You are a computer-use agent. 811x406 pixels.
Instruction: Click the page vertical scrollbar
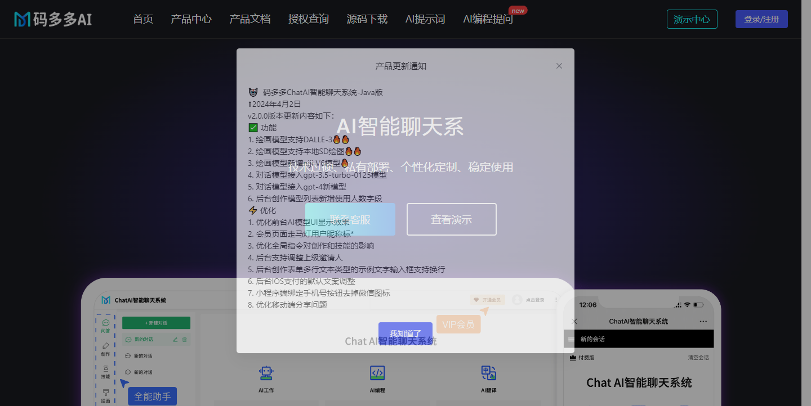(x=806, y=203)
